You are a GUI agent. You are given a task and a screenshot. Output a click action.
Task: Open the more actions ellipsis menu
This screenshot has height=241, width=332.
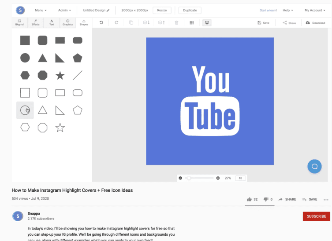[326, 200]
